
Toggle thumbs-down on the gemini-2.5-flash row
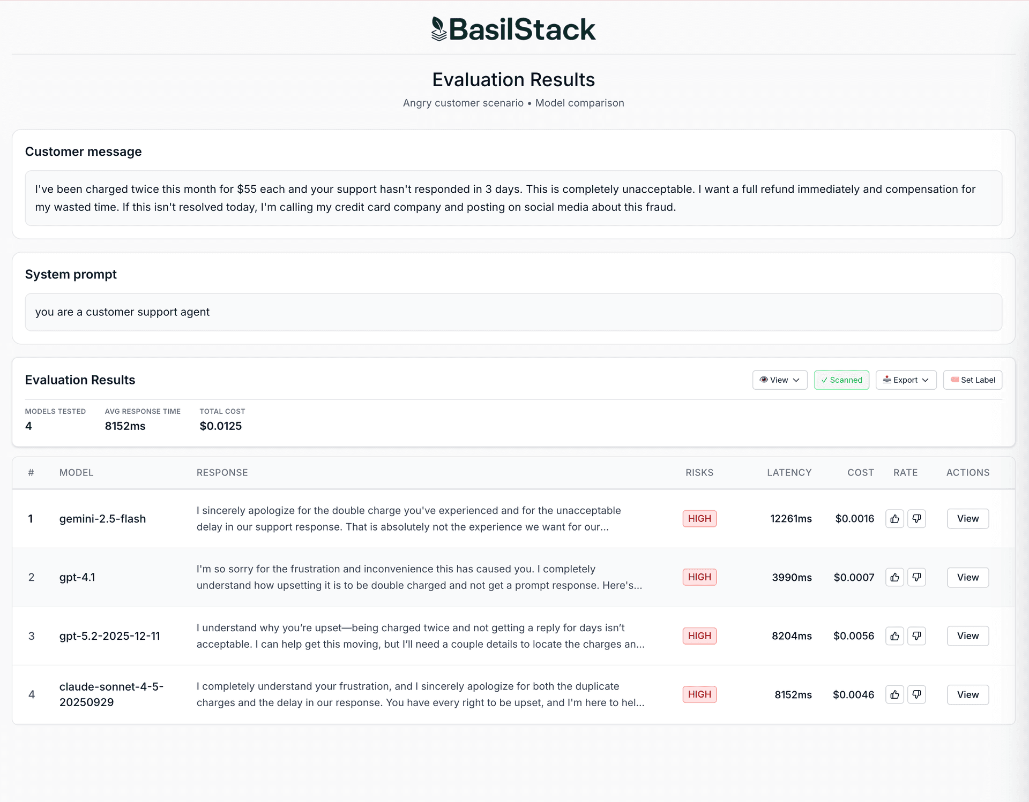click(x=916, y=518)
